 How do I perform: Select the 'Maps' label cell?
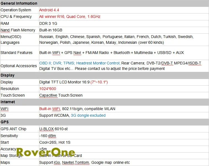[20, 162]
